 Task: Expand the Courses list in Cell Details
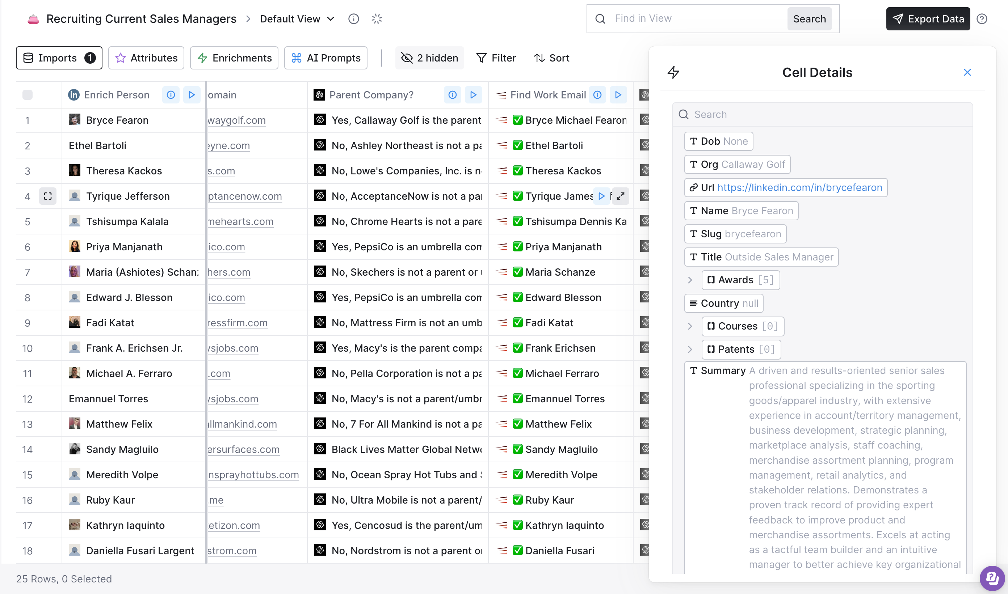coord(690,326)
